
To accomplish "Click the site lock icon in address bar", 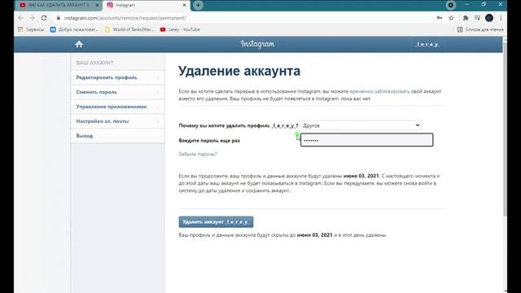I will [x=59, y=18].
